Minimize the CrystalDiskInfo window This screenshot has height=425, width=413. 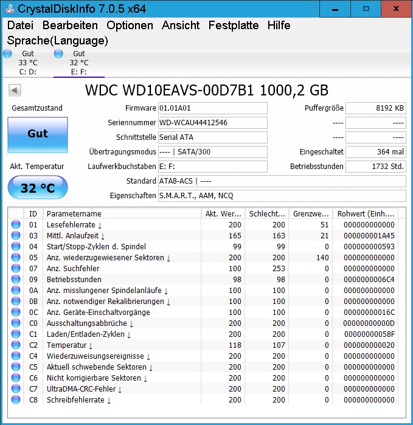point(335,9)
